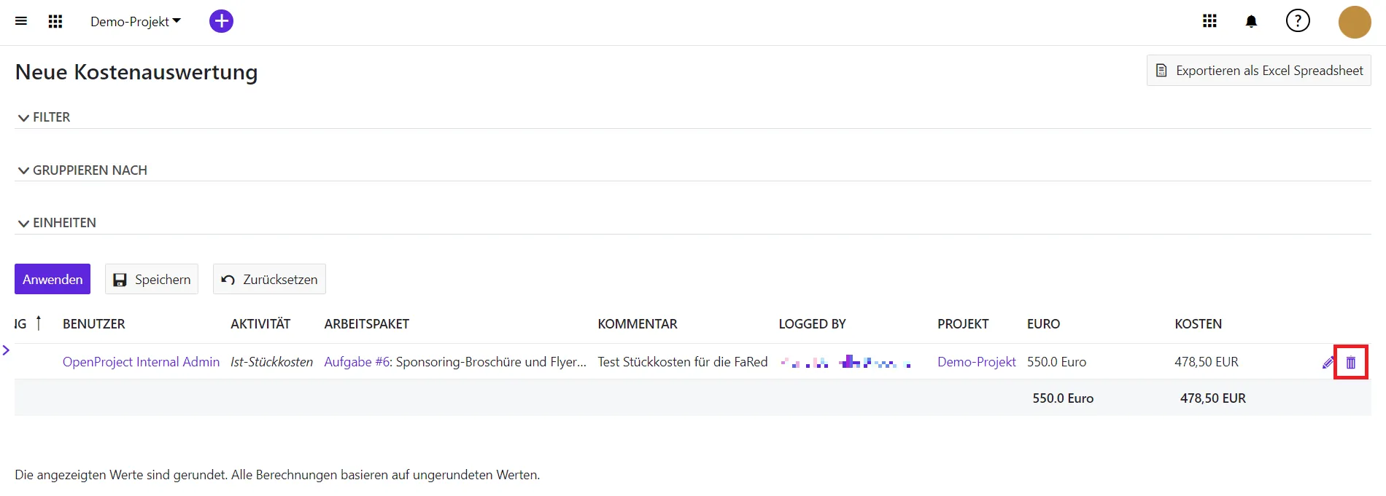Edit the cost entry with the pencil icon
The image size is (1386, 496).
click(1328, 363)
